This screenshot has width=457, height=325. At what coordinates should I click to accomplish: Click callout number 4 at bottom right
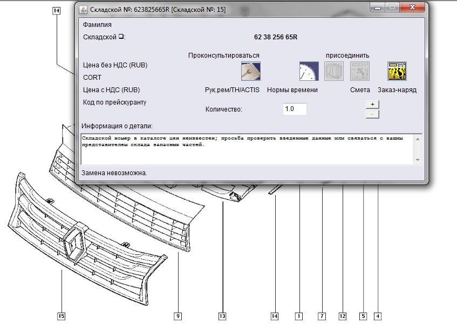(378, 316)
